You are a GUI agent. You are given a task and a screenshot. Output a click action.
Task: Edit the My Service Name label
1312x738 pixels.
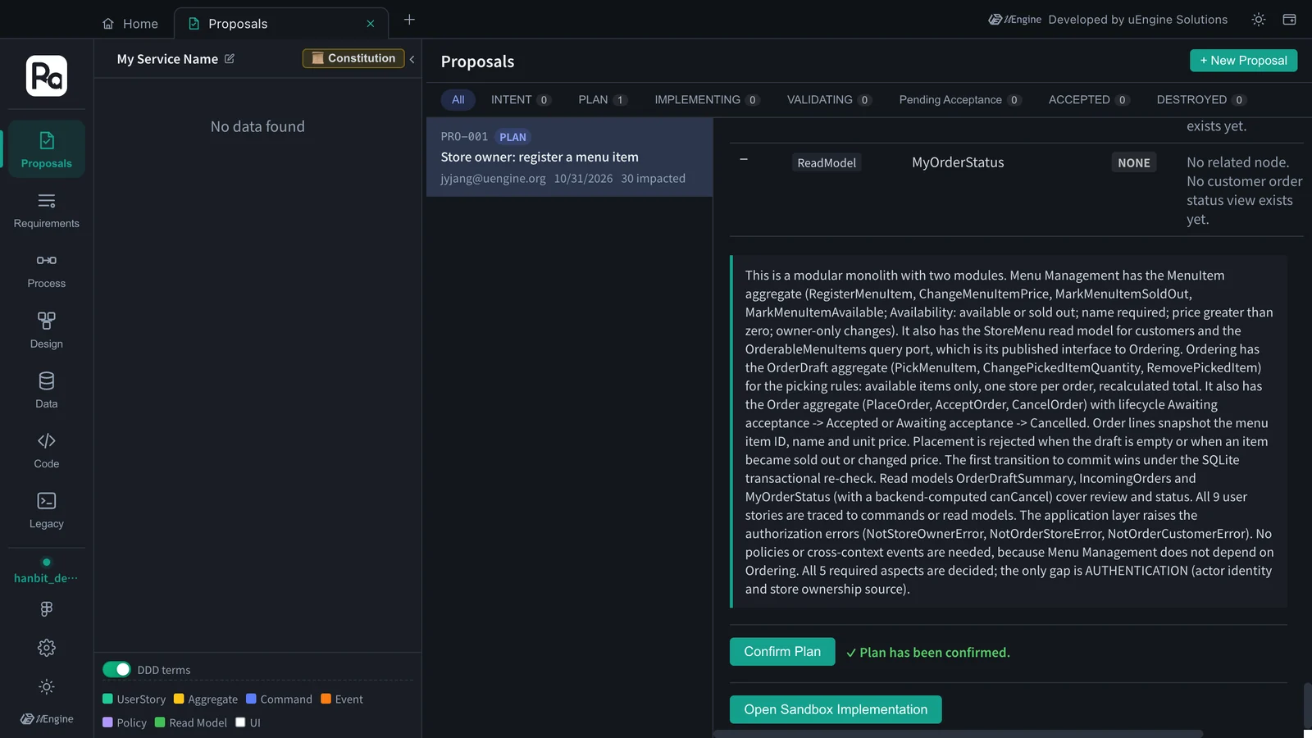(230, 59)
